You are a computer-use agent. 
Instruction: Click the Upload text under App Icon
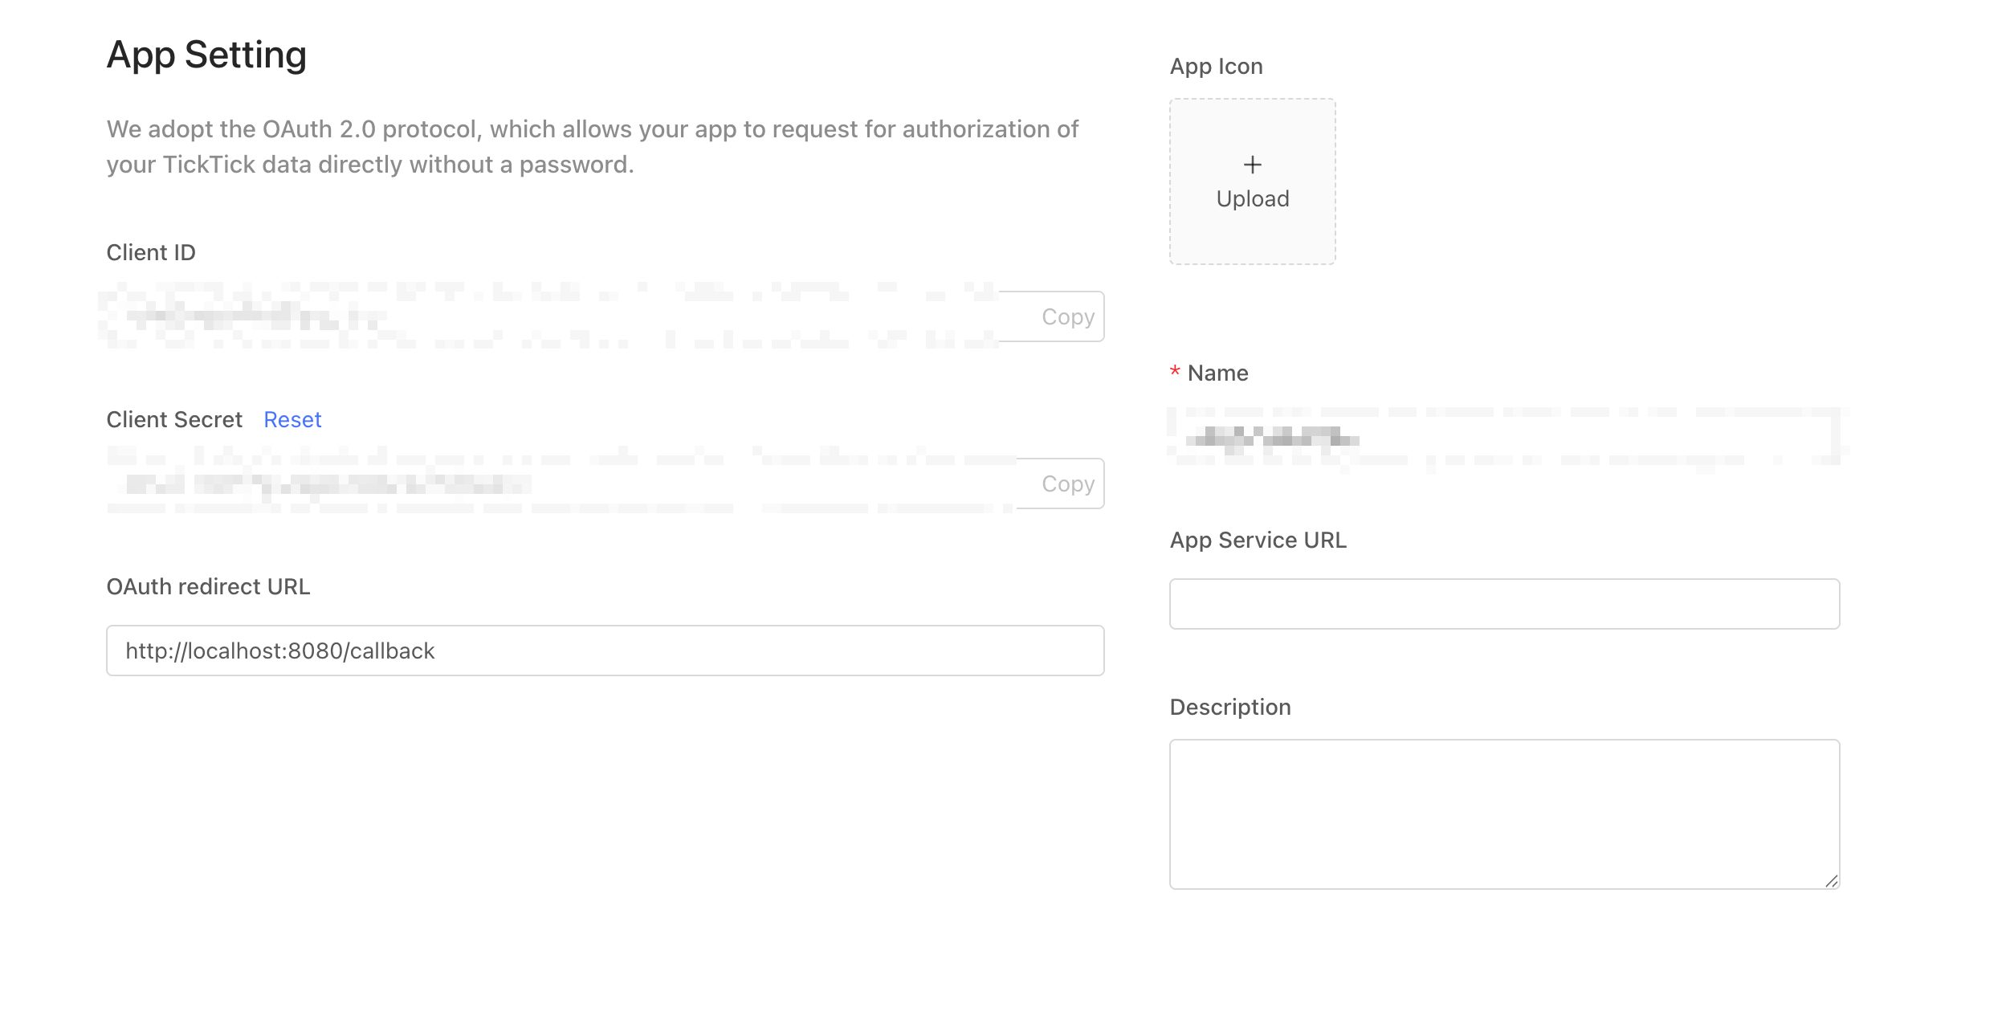point(1252,199)
